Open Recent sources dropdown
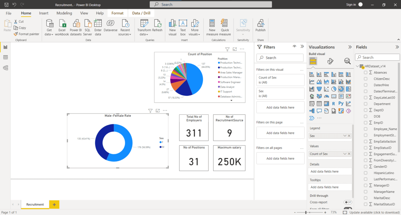The height and width of the screenshot is (215, 401). 130,35
